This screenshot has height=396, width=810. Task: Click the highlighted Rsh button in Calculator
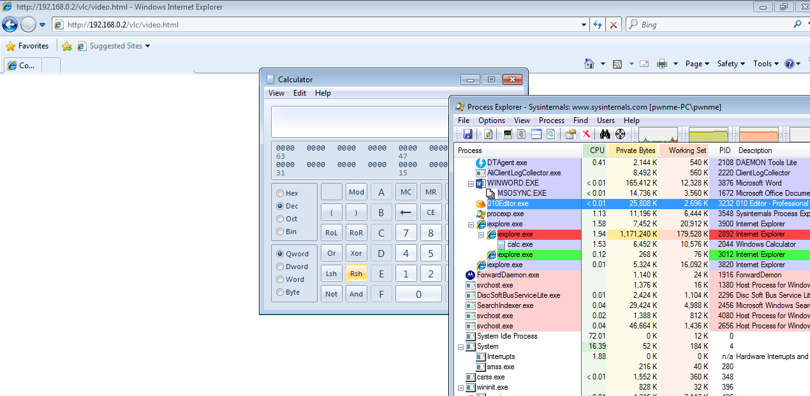coord(357,274)
